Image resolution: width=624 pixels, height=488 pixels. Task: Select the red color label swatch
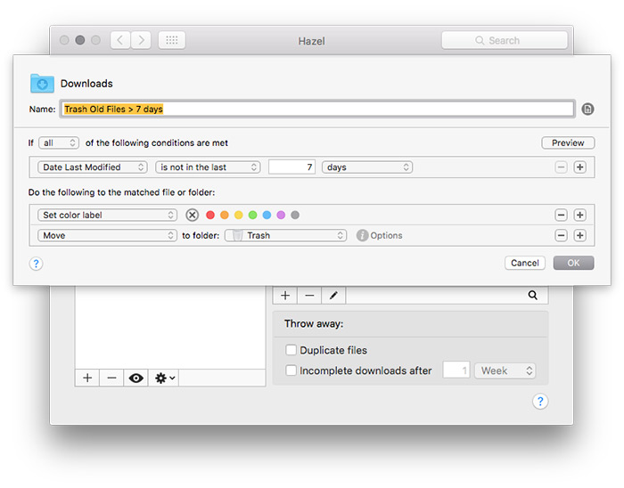point(210,215)
